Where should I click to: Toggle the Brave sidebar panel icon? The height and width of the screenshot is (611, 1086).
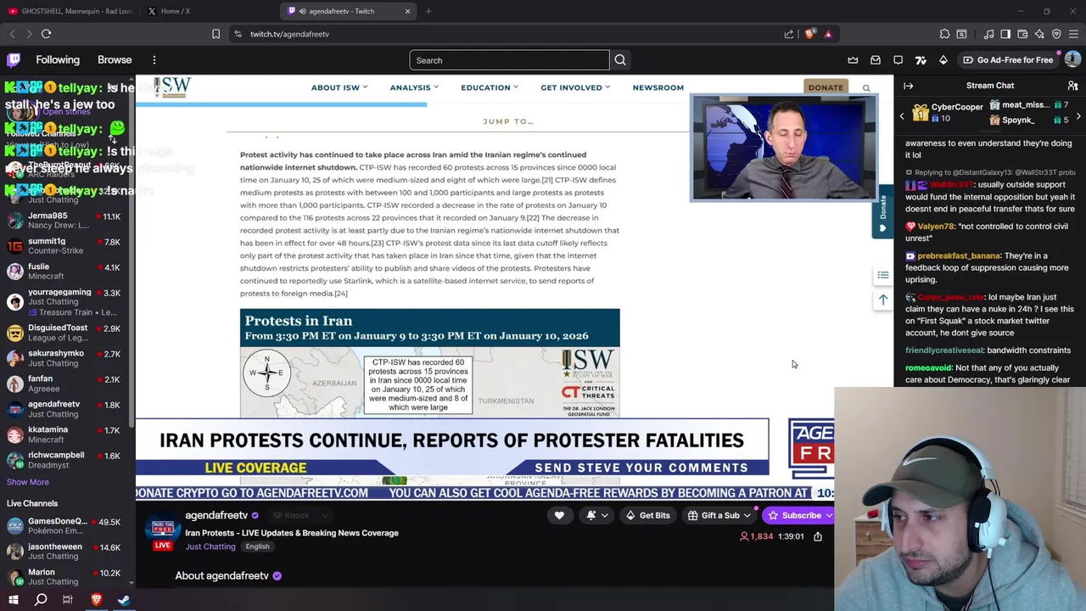[x=1005, y=34]
